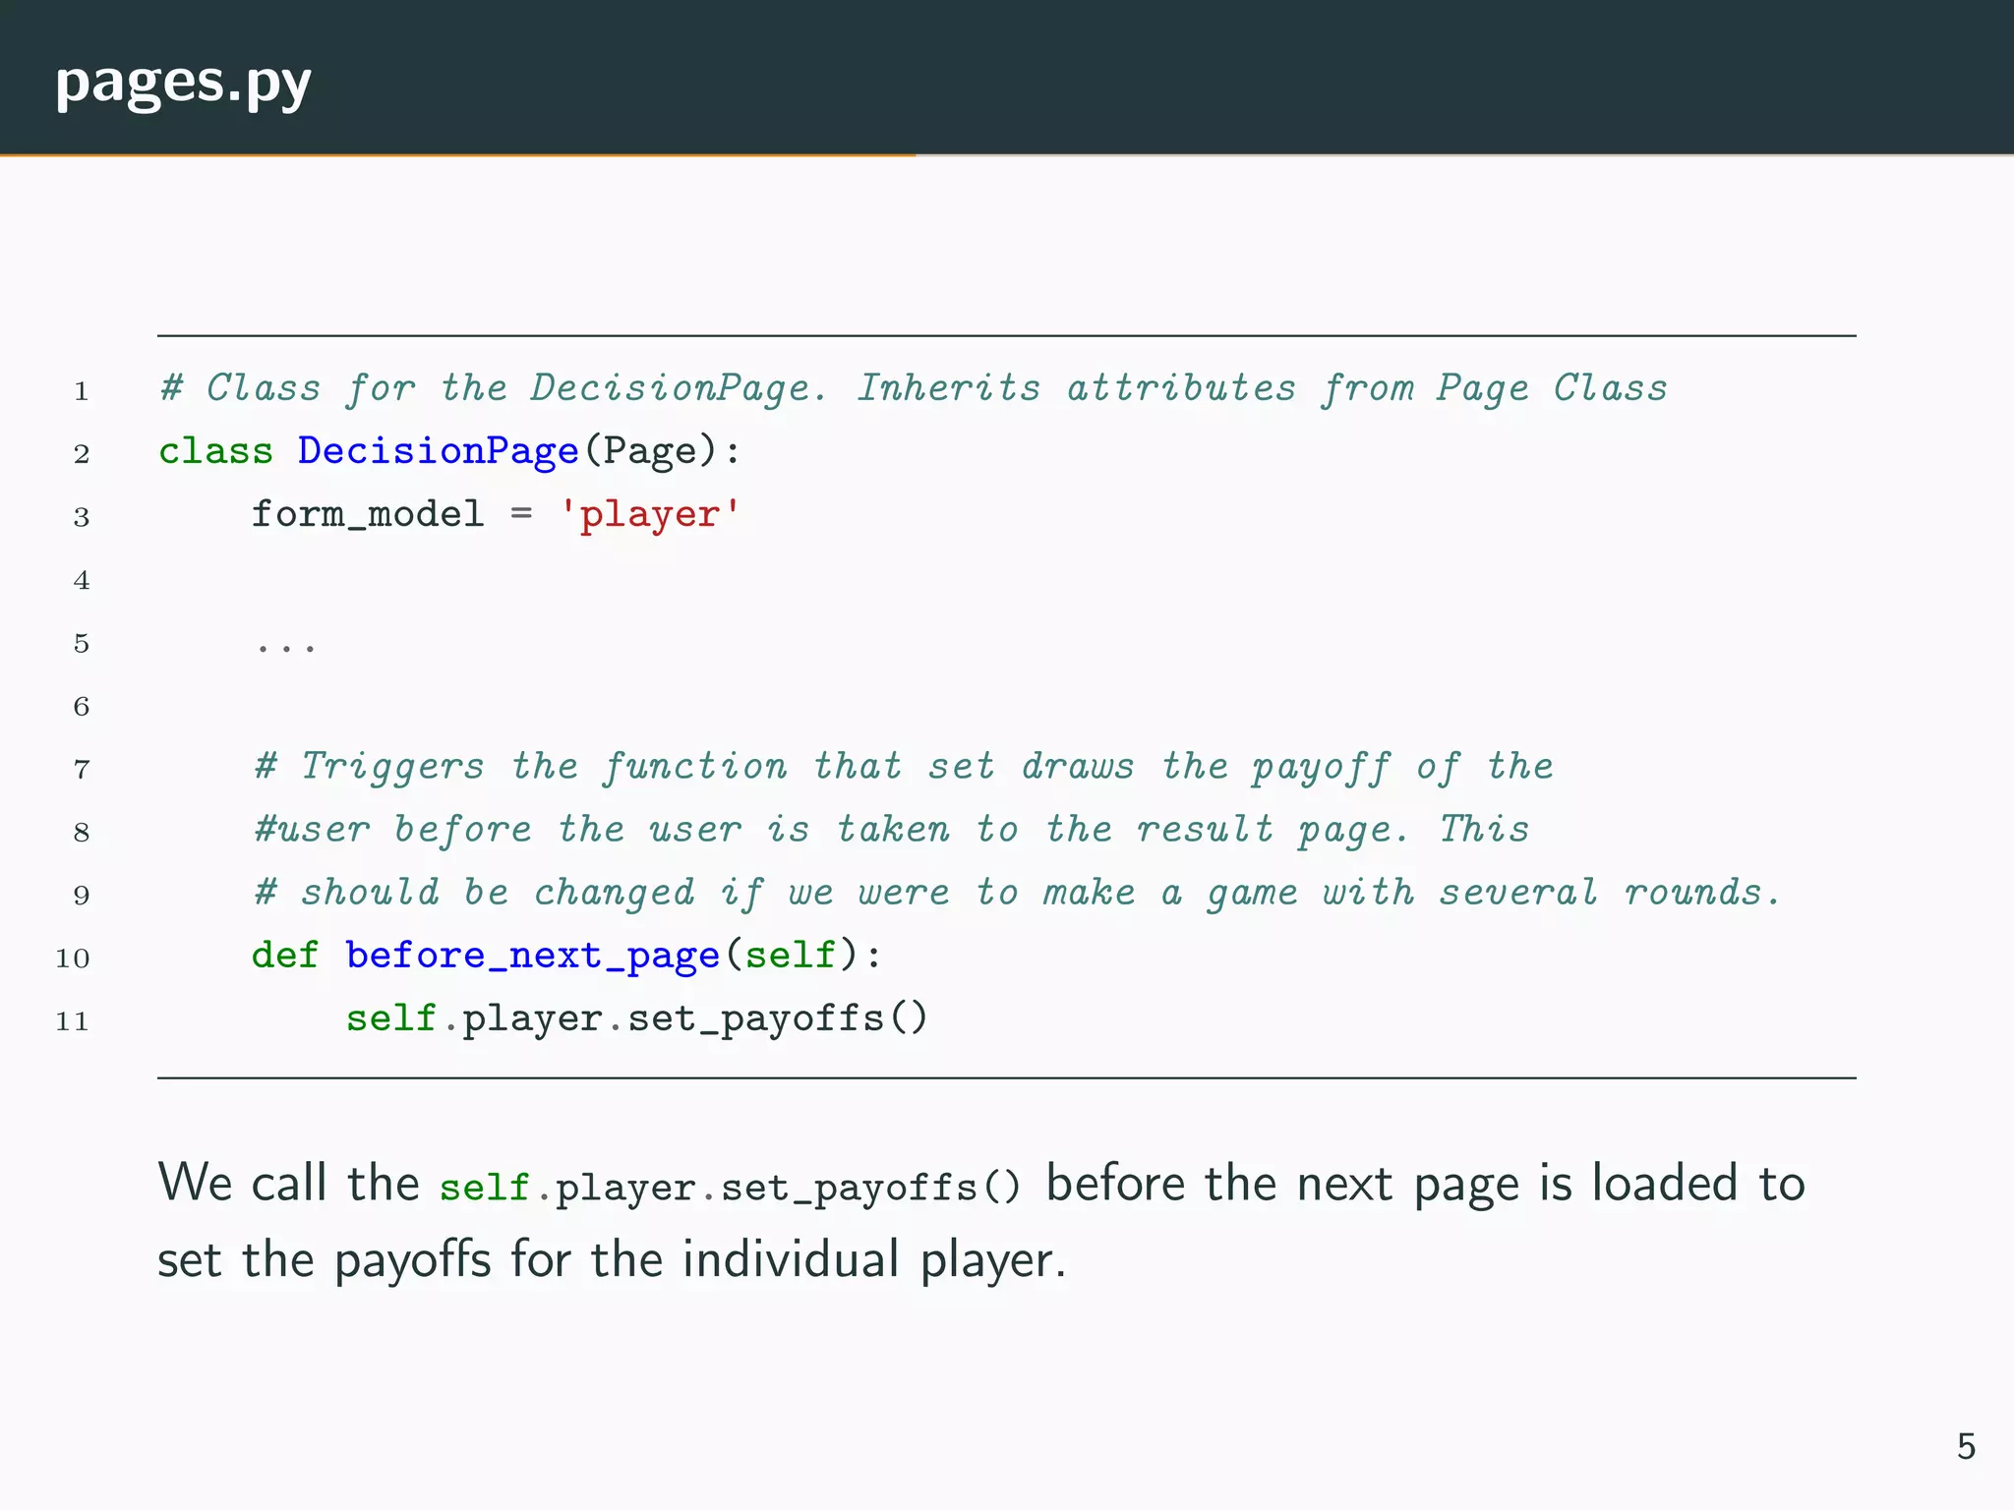This screenshot has width=2014, height=1510.
Task: Click the slide page number 5
Action: click(x=1965, y=1446)
